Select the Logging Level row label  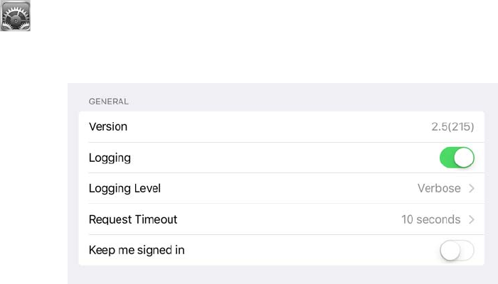point(124,189)
